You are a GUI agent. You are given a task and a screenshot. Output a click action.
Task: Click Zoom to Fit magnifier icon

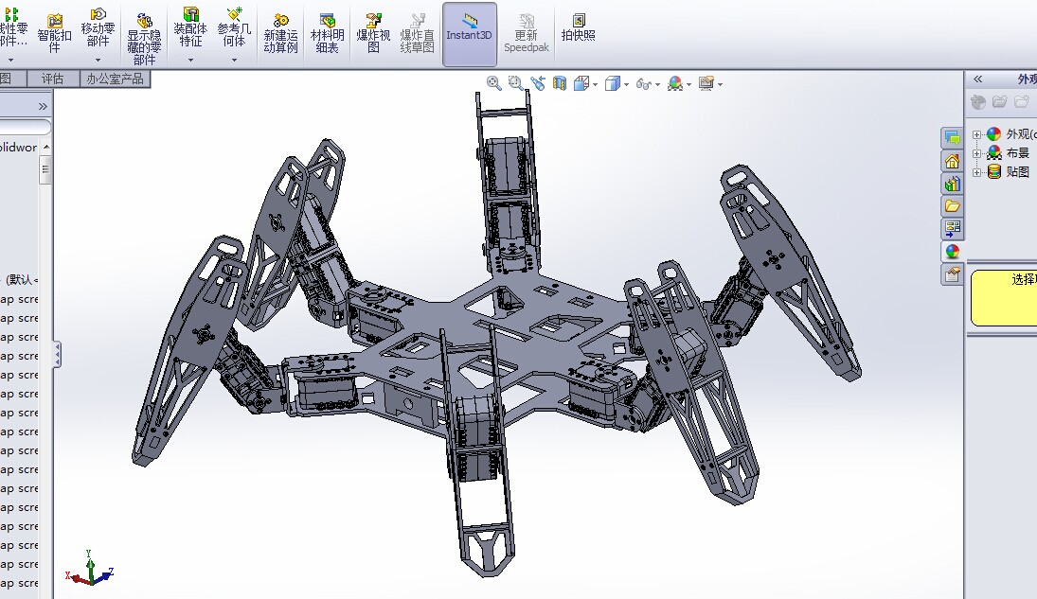[x=493, y=83]
